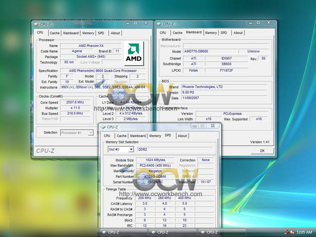The width and height of the screenshot is (316, 237).
Task: Switch to SPD tab in the CPU window
Action: pyautogui.click(x=101, y=33)
